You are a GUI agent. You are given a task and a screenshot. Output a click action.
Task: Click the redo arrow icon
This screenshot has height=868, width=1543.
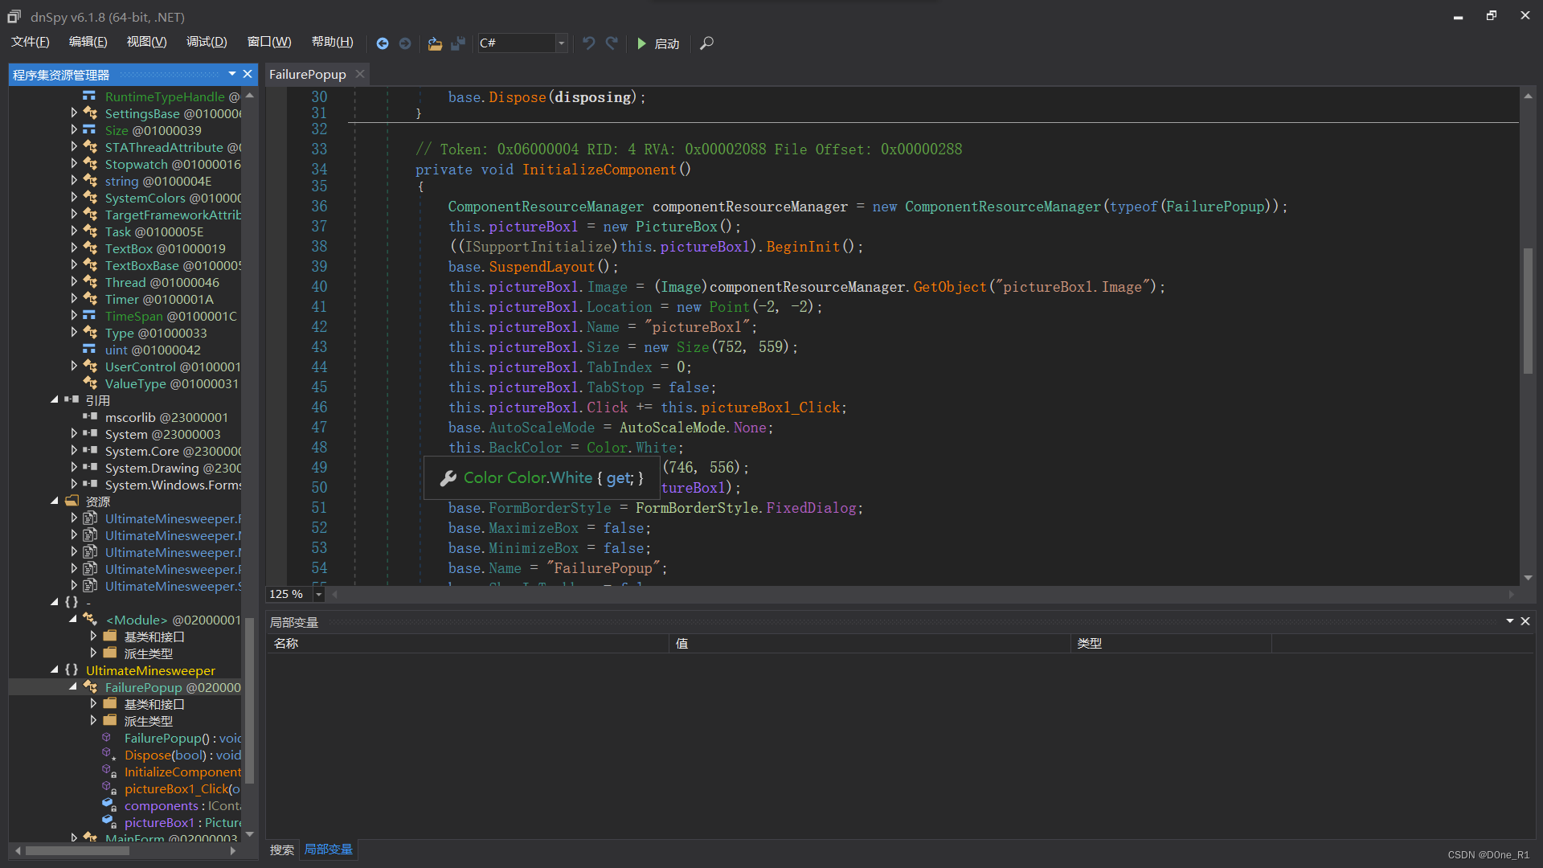[x=612, y=43]
